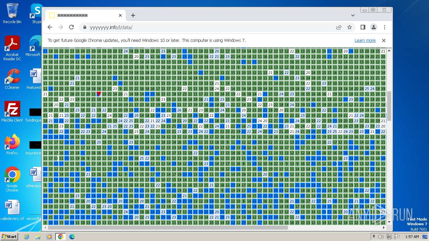429x241 pixels.
Task: Open Windows Media Player from taskbar
Action: (x=49, y=237)
